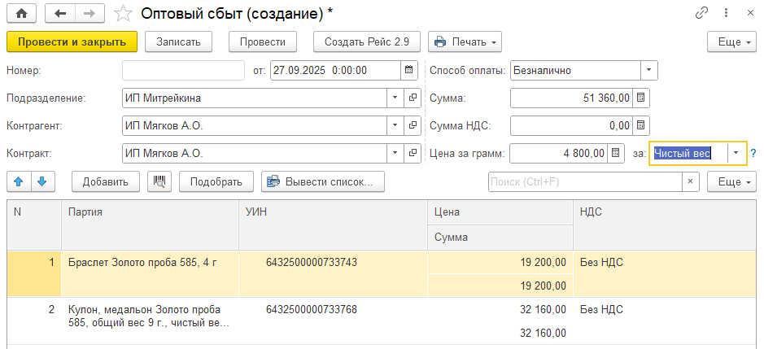Open Печать menu
This screenshot has width=764, height=349.
pos(465,41)
